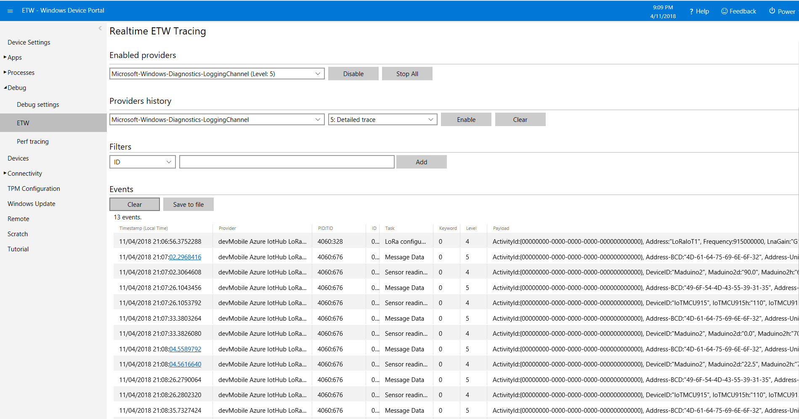Collapse the Debug tree node
799x419 pixels.
click(x=5, y=87)
